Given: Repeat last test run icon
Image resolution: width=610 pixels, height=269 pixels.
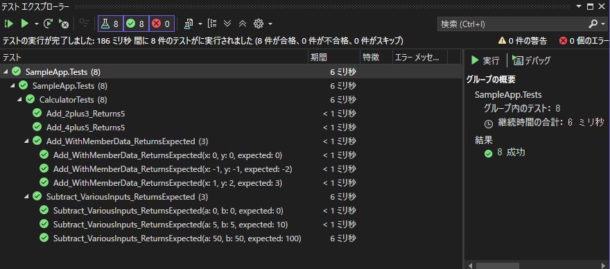Looking at the screenshot, I should (x=49, y=24).
